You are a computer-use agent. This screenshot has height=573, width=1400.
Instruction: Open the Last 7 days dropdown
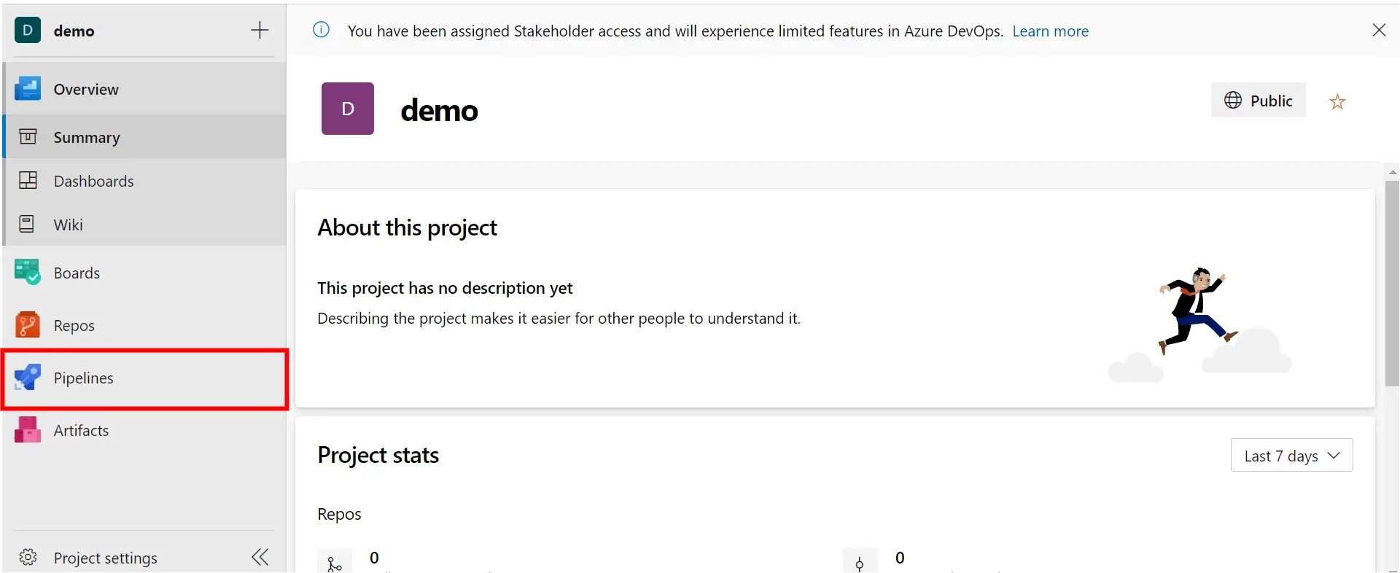[1291, 455]
